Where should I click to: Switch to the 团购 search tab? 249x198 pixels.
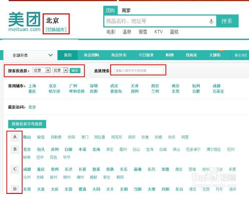pos(110,11)
